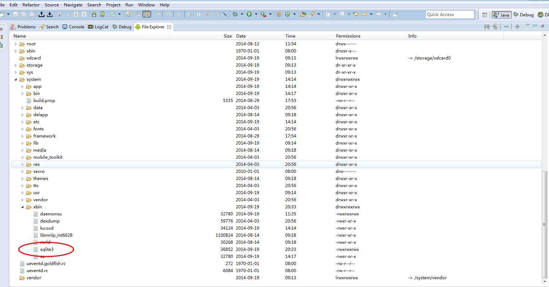Maximize the File Explorer view panel

(543, 26)
